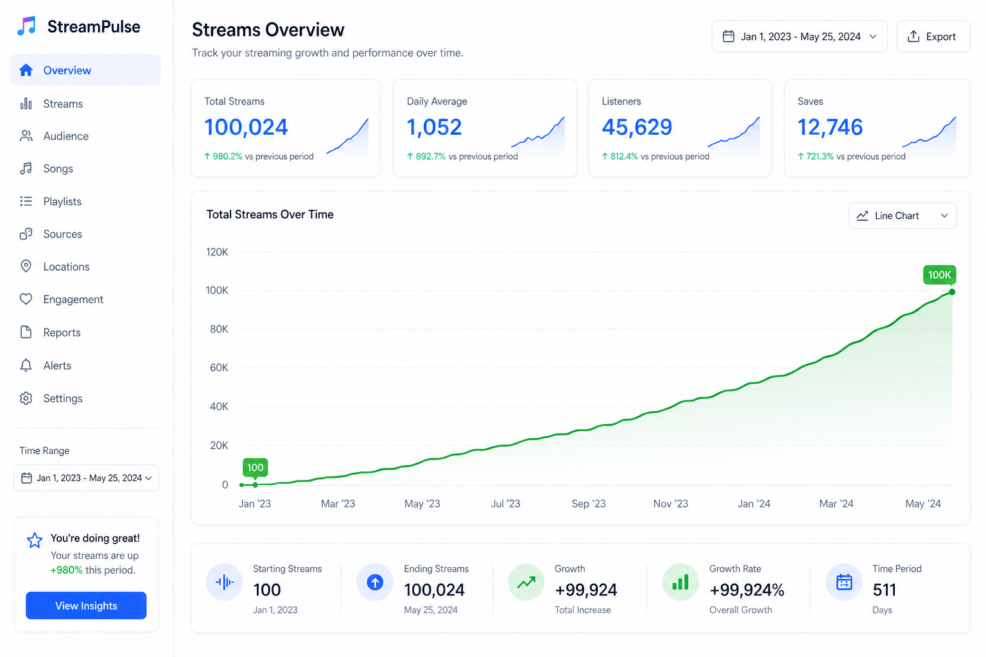Click the sidebar Time Range chevron
The height and width of the screenshot is (657, 986).
coord(148,478)
